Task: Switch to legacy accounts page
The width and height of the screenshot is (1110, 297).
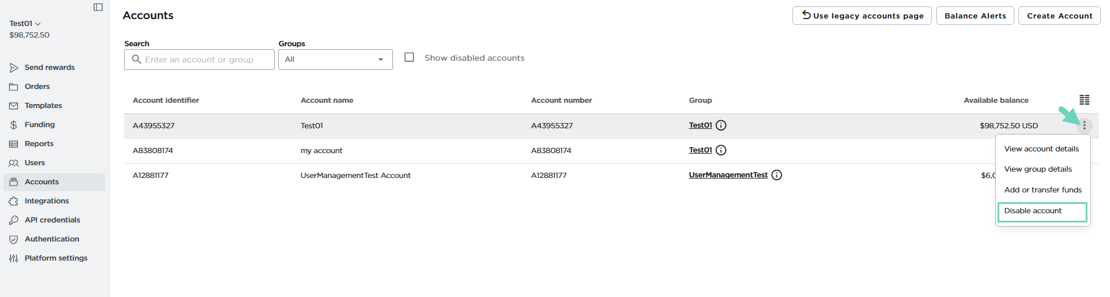Action: [861, 16]
